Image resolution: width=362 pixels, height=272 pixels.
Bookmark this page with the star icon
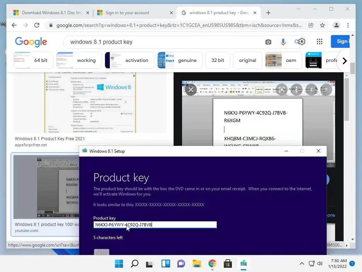point(322,25)
